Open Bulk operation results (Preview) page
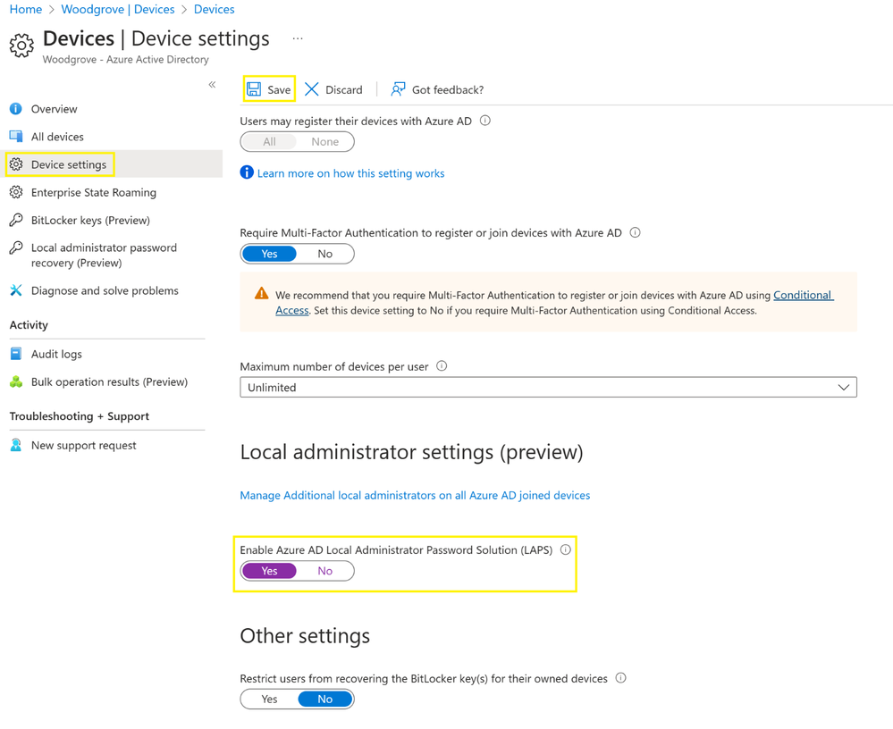893x729 pixels. (x=109, y=381)
